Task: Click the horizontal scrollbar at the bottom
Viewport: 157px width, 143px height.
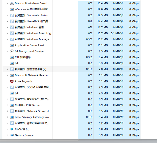Action: pos(39,140)
